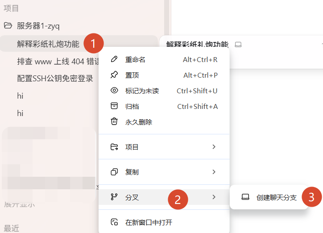This screenshot has height=233, width=323.
Task: Click the copy icon beside 复制
Action: click(114, 172)
